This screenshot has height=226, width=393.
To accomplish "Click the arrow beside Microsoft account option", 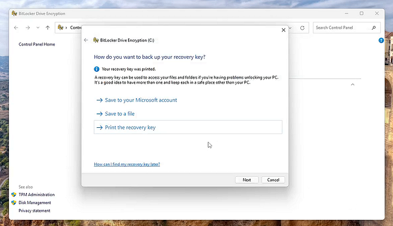I will (99, 100).
